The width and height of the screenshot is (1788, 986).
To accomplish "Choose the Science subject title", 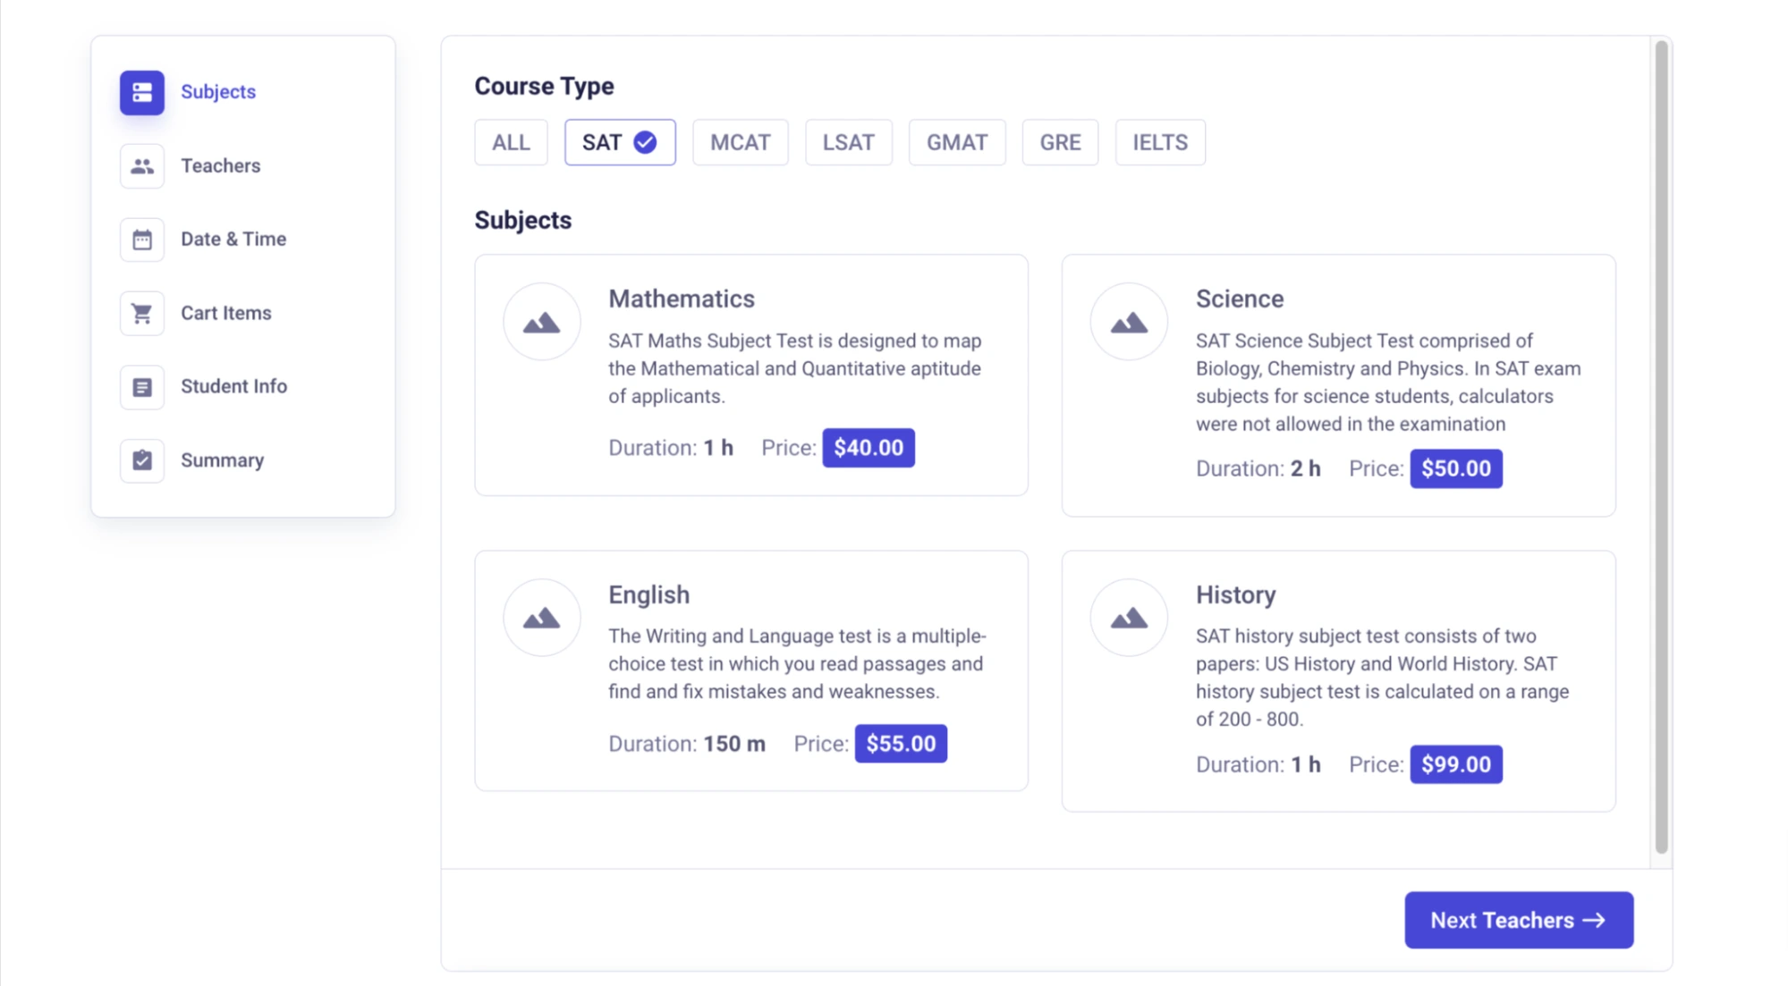I will click(x=1240, y=299).
